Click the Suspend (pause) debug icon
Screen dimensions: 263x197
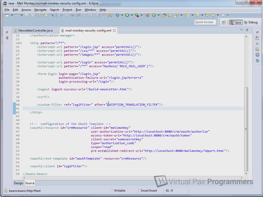click(67, 15)
